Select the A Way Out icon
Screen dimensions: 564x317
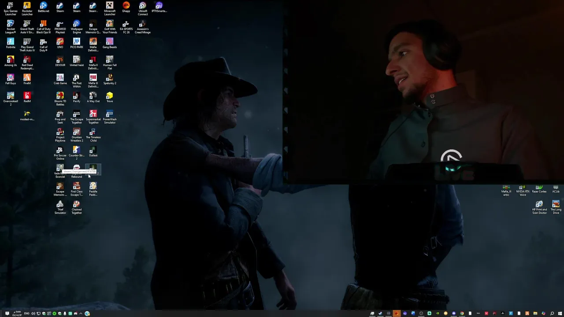(x=93, y=98)
